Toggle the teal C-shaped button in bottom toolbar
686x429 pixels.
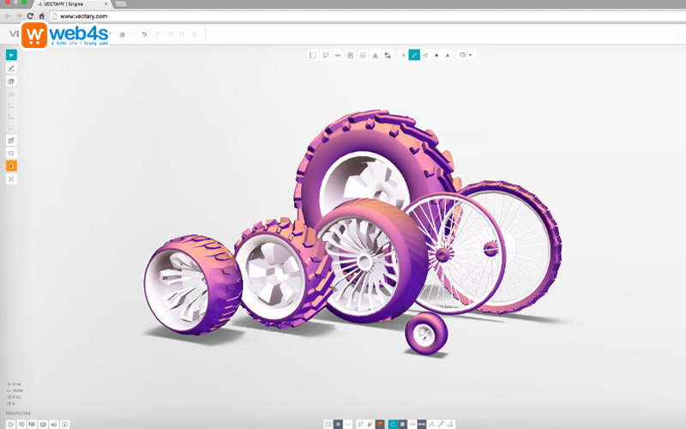coord(393,424)
